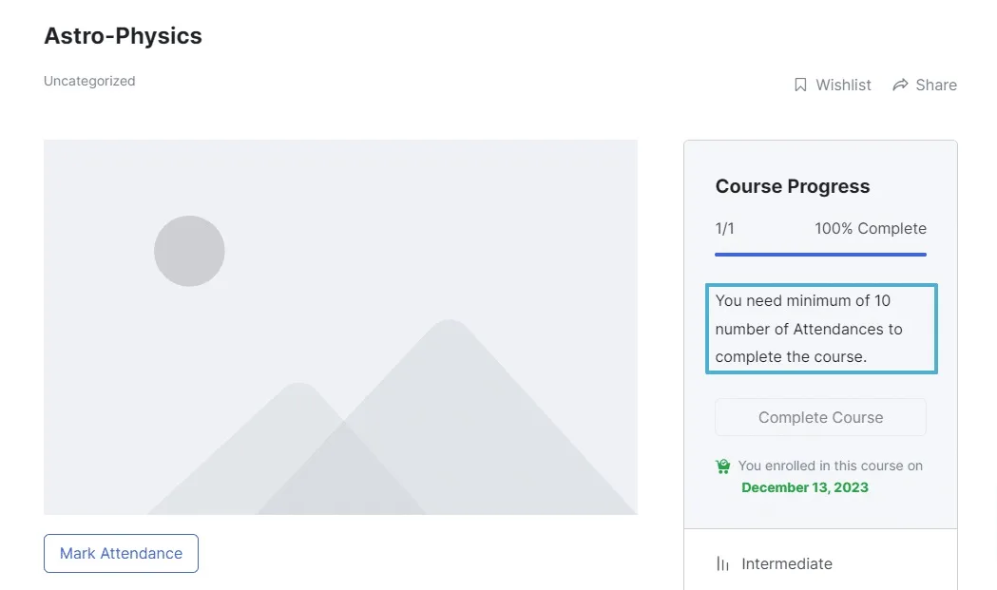Screen dimensions: 997x590
Task: Click the bookmark icon next to Wishlist
Action: click(x=801, y=85)
